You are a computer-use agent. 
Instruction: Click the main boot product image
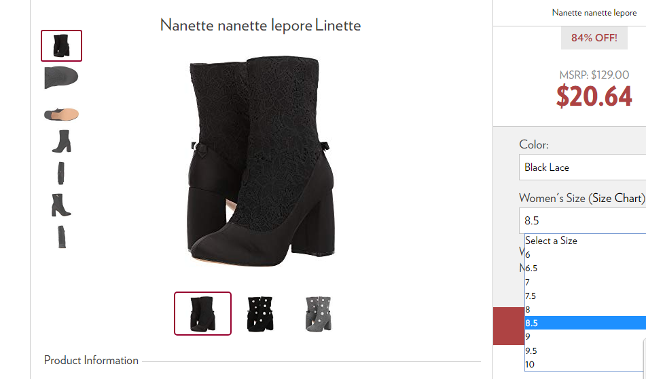click(x=260, y=161)
